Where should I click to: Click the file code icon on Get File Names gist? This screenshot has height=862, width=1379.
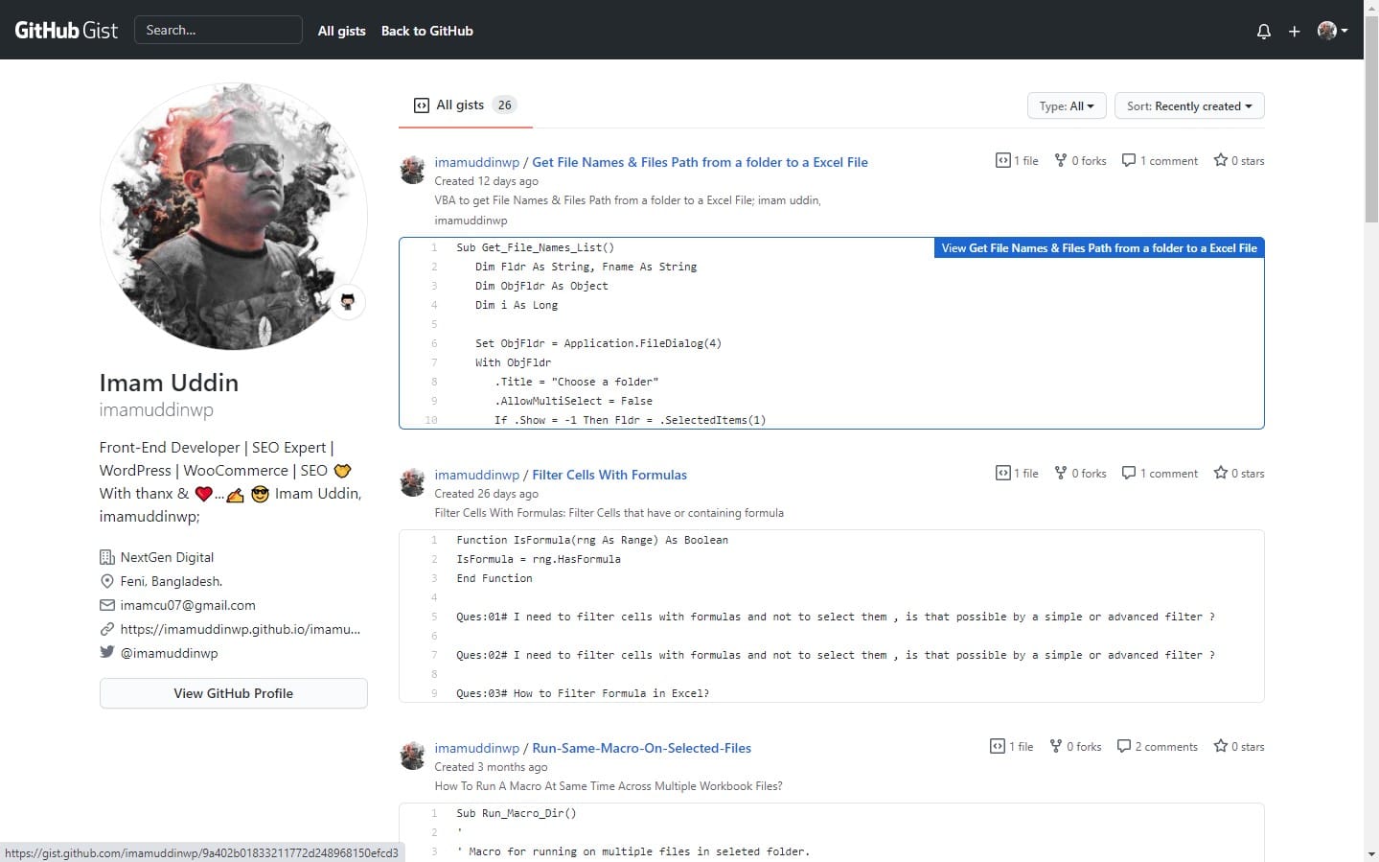pos(1002,160)
